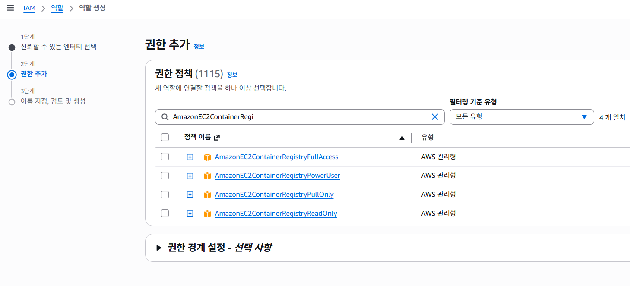Check AmazonEC2ContainerRegistryPullOnly policy checkbox
Screen dimensions: 630x286
pos(165,195)
